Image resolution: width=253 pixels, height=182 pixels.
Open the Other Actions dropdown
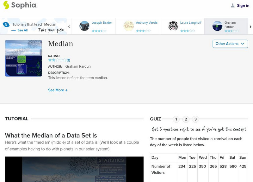point(230,44)
